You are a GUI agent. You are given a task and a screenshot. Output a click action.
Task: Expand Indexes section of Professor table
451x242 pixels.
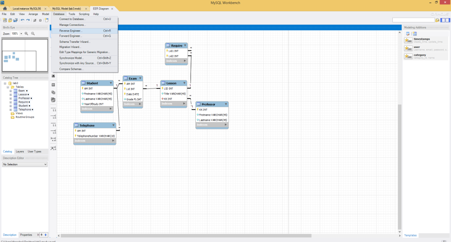click(x=226, y=125)
